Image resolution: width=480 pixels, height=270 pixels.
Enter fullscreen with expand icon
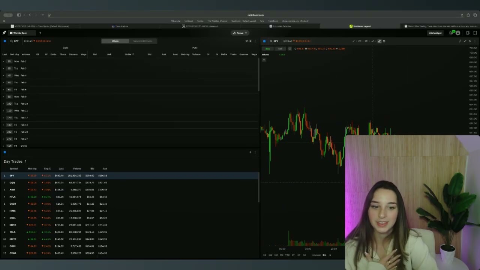tap(475, 33)
